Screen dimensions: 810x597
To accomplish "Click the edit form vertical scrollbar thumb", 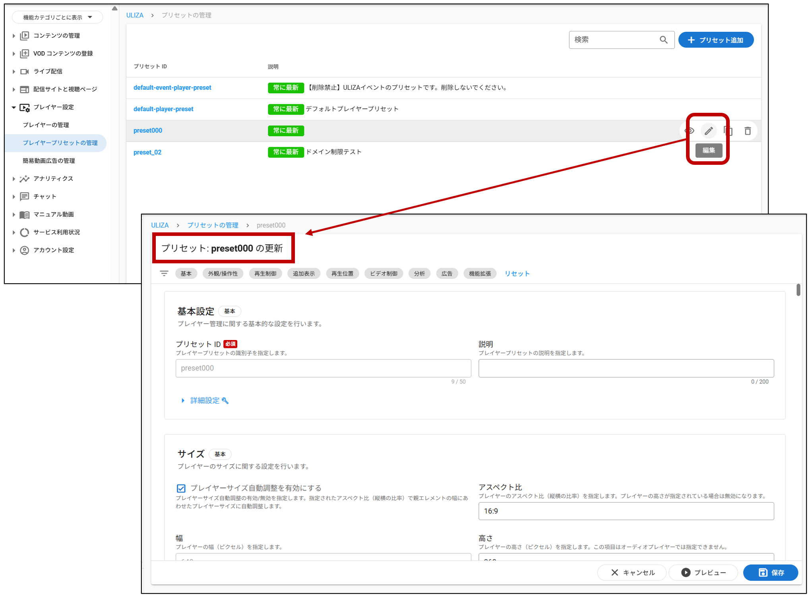I will click(798, 290).
